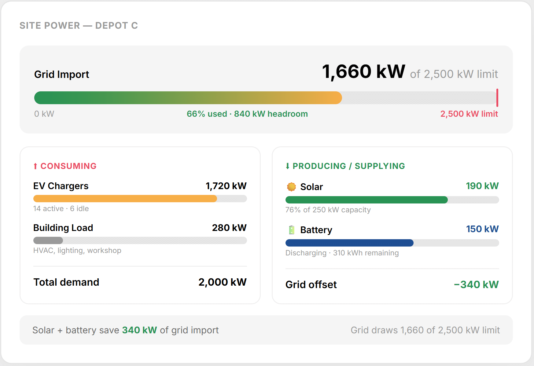This screenshot has width=534, height=366.
Task: Click the '14 active · 6 idle' status text
Action: [x=61, y=209]
